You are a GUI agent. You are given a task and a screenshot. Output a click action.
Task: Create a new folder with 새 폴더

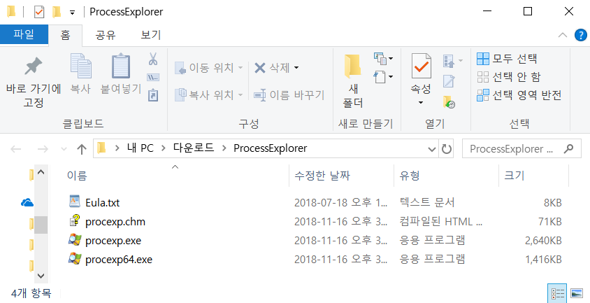(352, 80)
